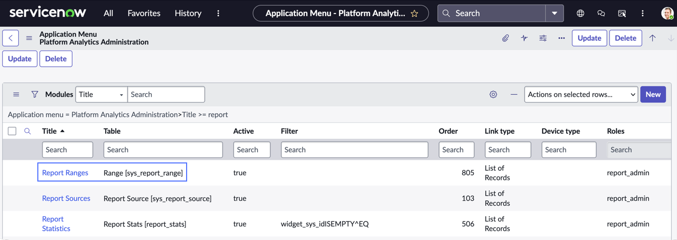The image size is (677, 240).
Task: Click the Active column search field
Action: click(252, 150)
